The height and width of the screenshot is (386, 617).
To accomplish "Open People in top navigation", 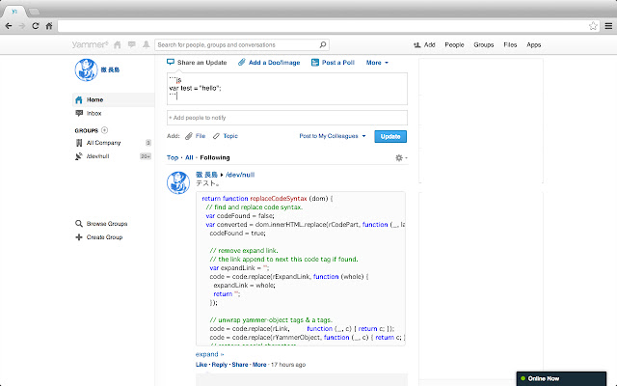I will coord(454,45).
